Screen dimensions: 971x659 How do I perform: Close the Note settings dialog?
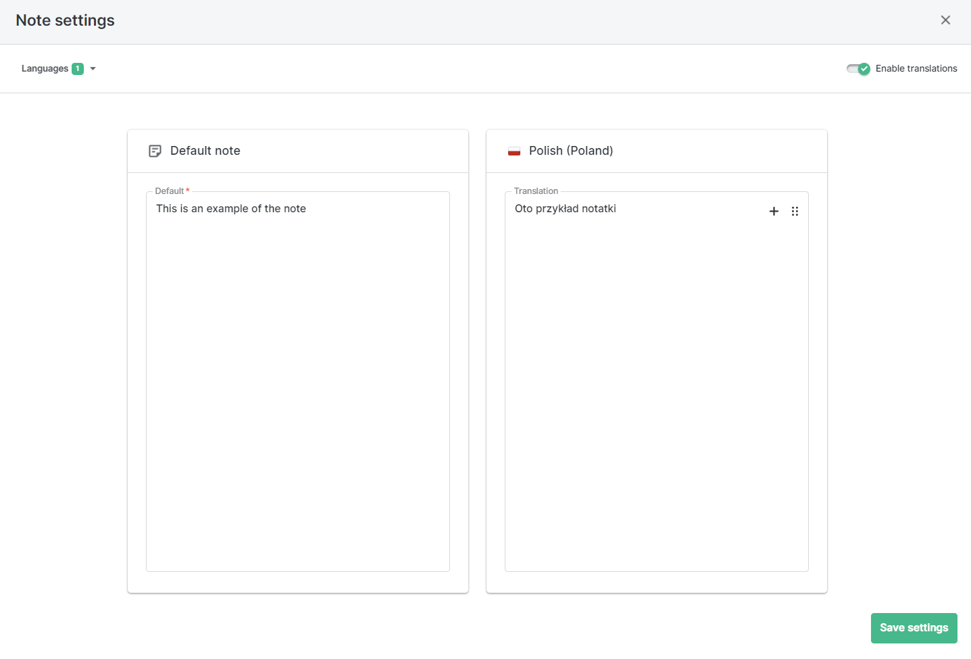(x=945, y=20)
